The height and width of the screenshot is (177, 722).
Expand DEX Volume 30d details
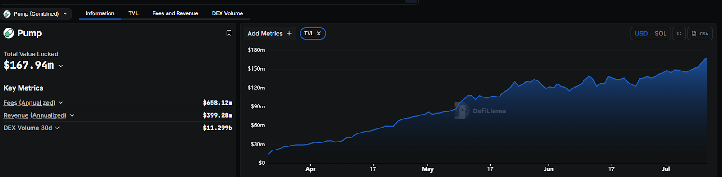click(x=57, y=128)
